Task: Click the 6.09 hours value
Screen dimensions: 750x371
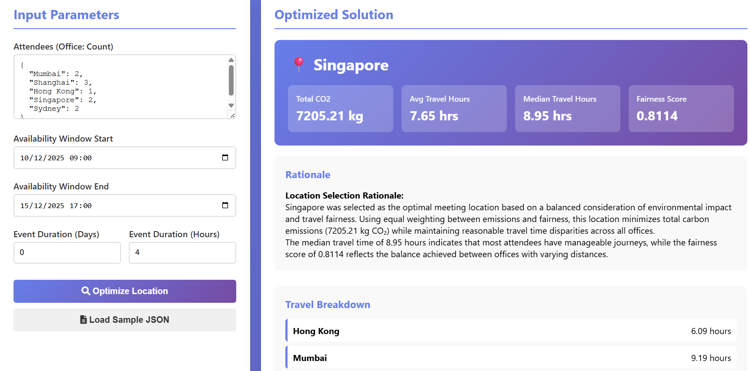Action: pyautogui.click(x=711, y=331)
